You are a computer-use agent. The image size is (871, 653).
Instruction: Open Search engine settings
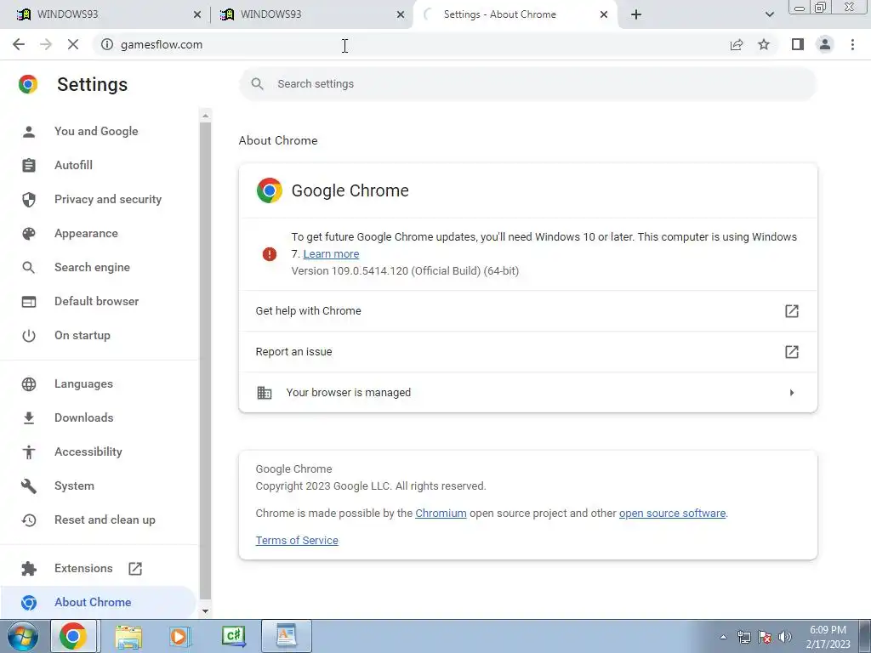tap(92, 267)
